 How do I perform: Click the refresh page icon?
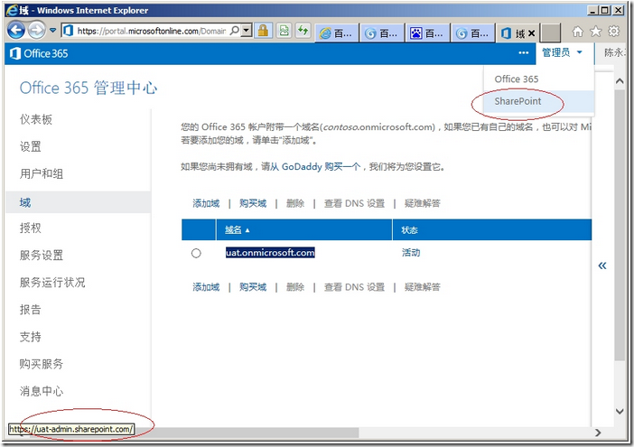(x=303, y=31)
